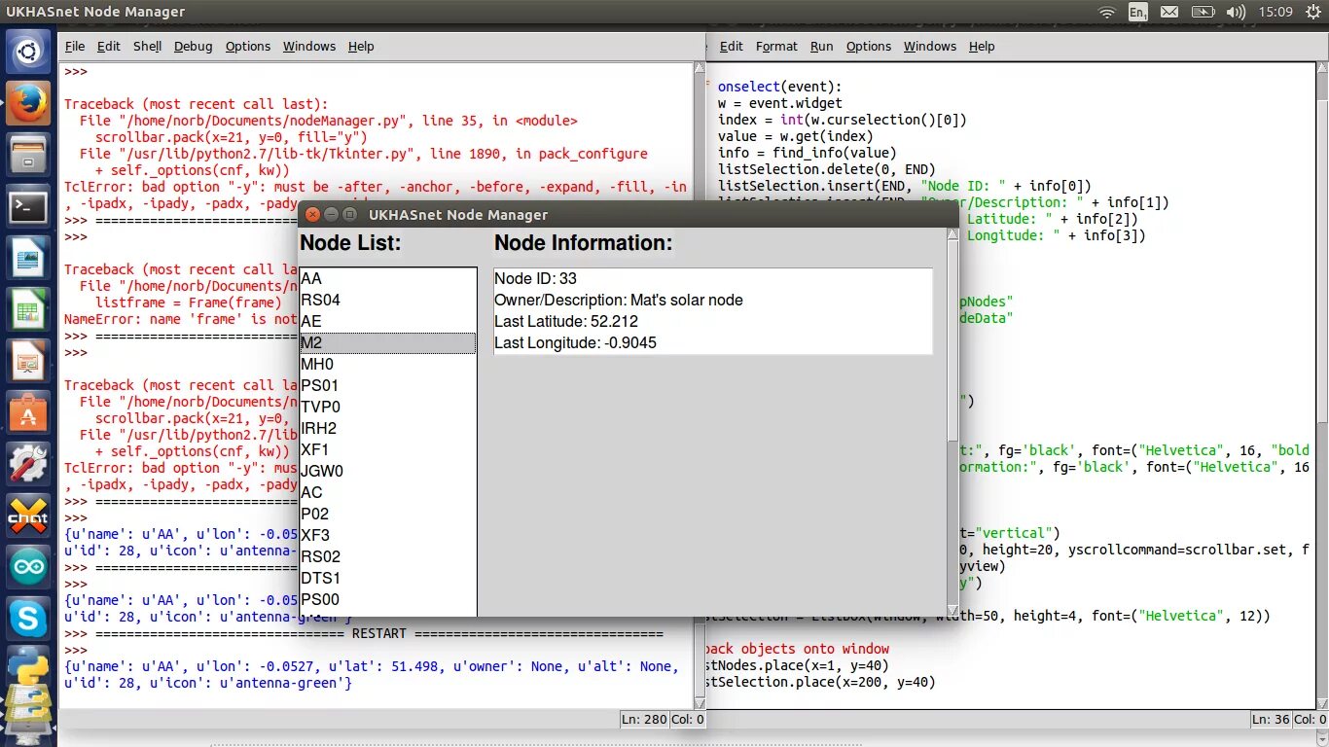
Task: Select node AC in Node List
Action: 388,492
